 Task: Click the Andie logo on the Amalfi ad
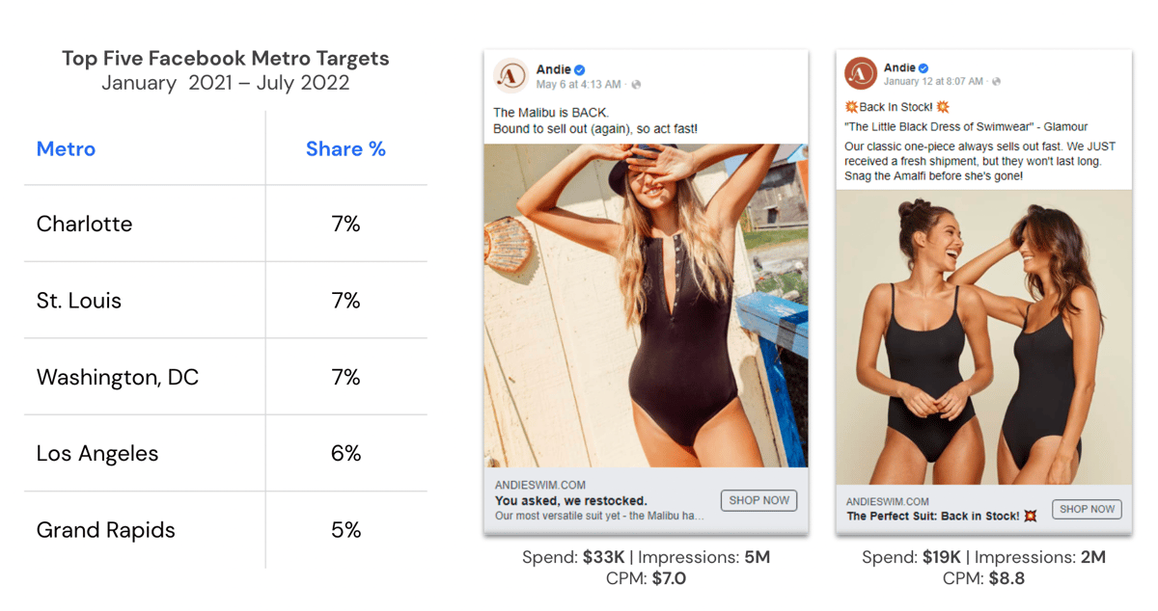(x=861, y=73)
